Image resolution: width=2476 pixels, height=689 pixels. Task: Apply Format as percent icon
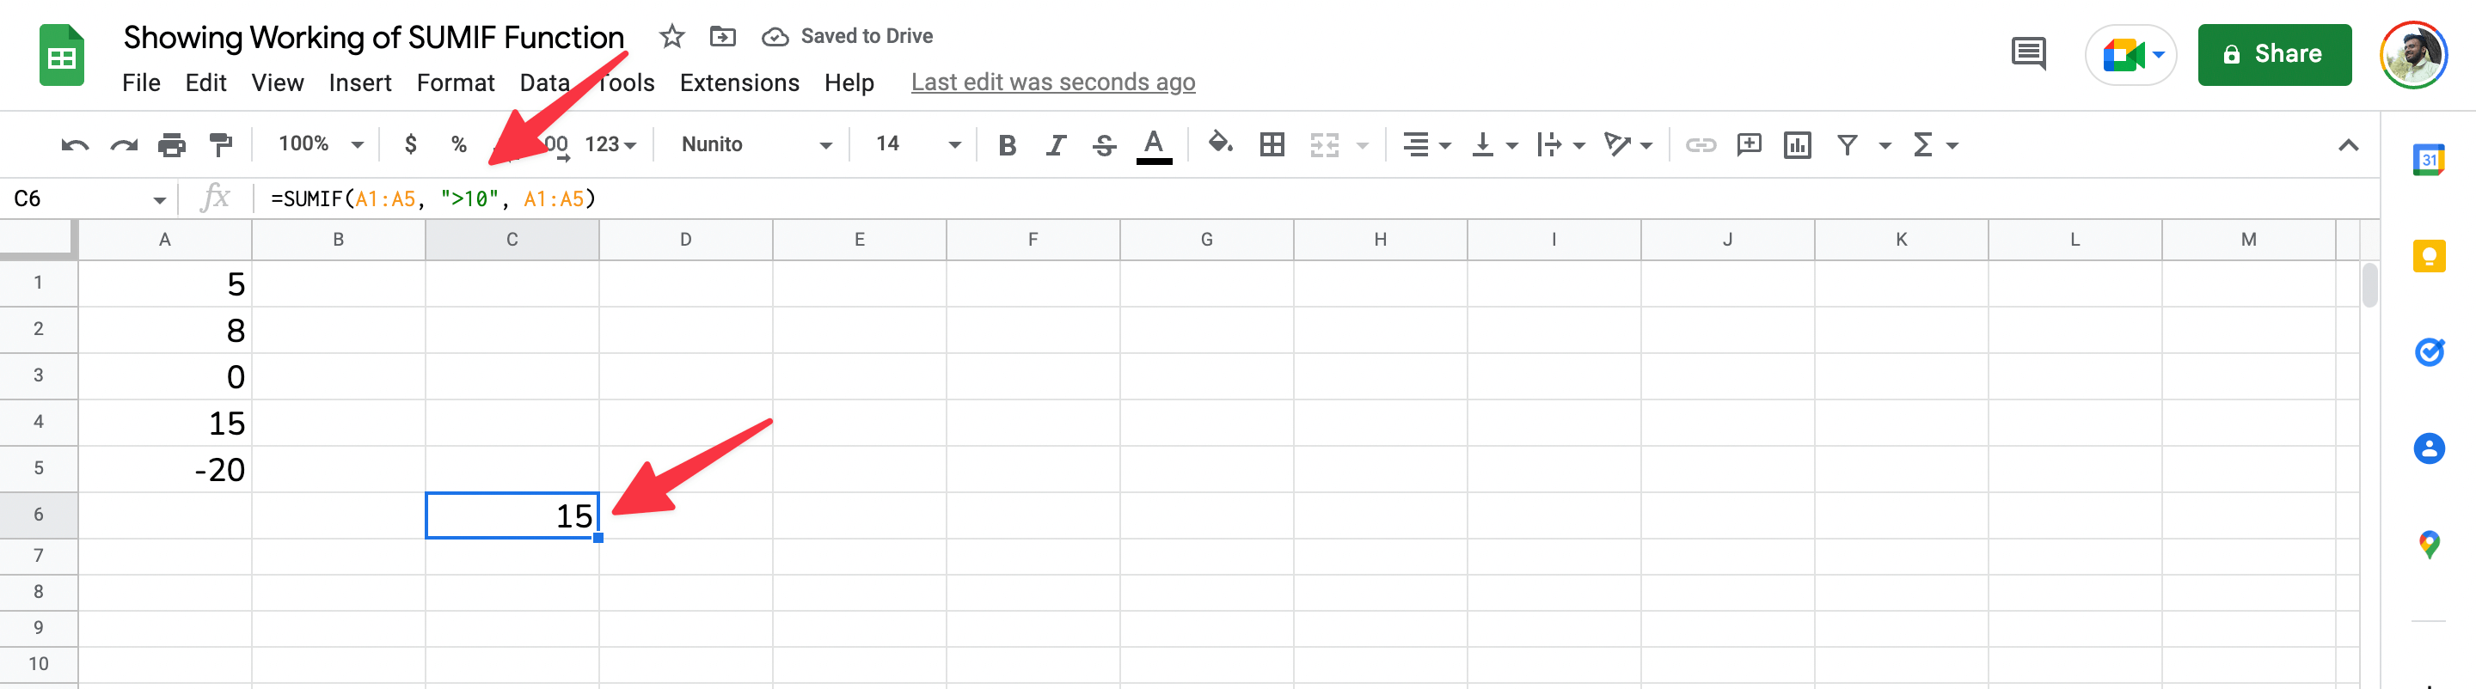(459, 144)
